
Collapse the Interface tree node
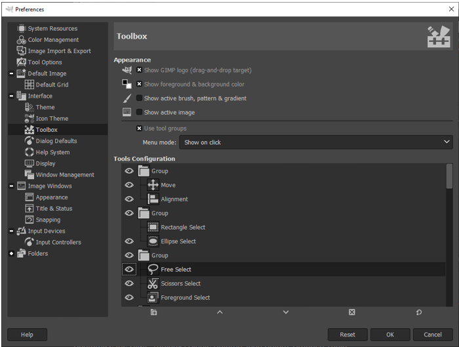(x=11, y=96)
